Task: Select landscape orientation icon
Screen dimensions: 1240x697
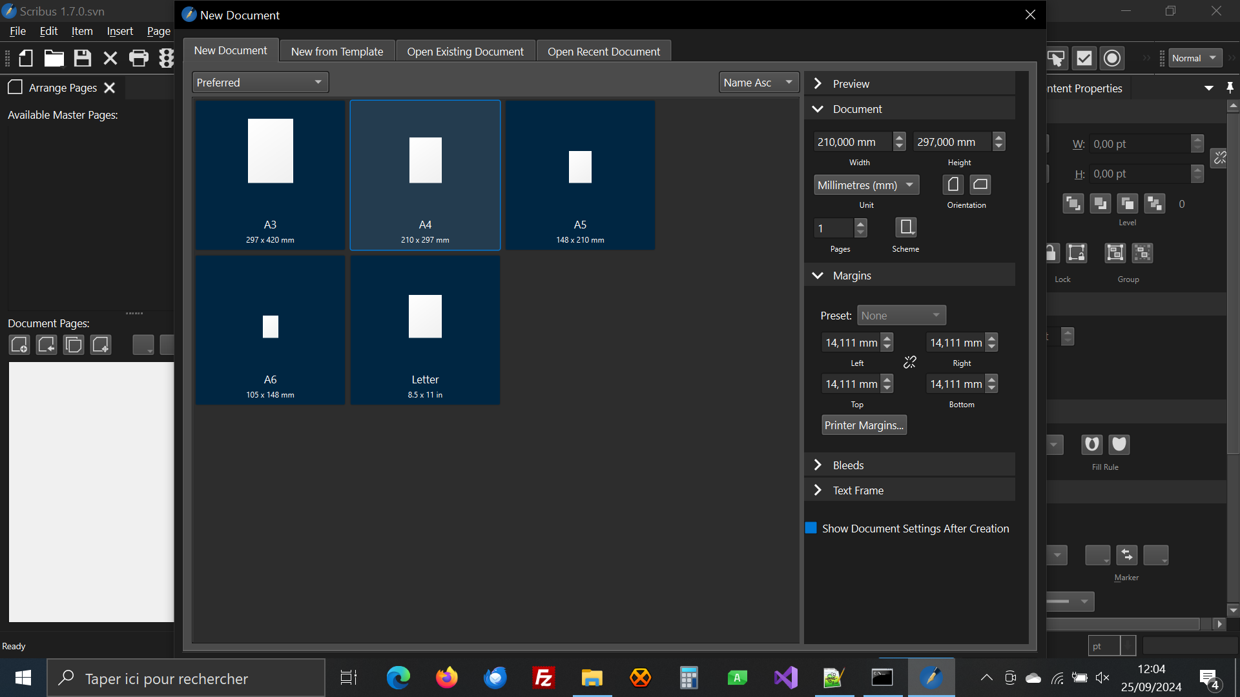Action: point(980,185)
